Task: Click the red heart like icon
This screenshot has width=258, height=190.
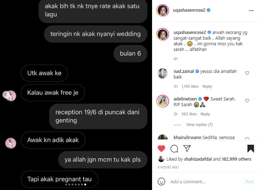Action: 161,149
